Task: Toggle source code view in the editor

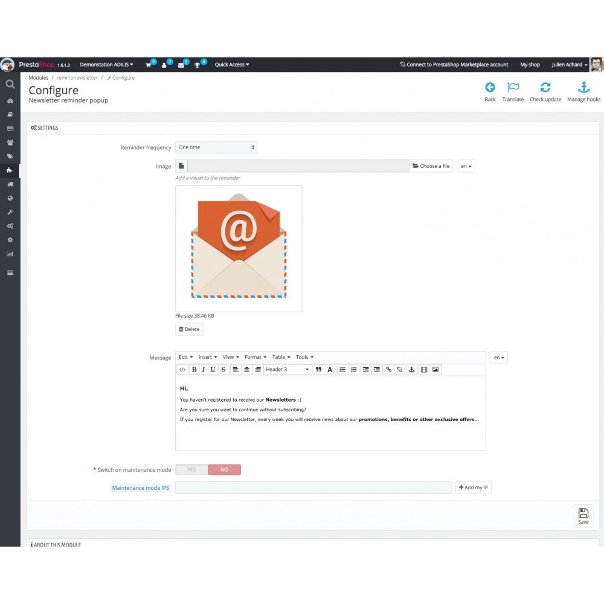Action: coord(182,370)
